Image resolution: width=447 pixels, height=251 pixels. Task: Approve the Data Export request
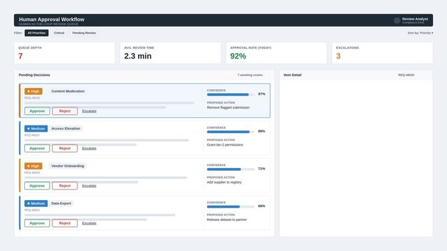(x=37, y=223)
